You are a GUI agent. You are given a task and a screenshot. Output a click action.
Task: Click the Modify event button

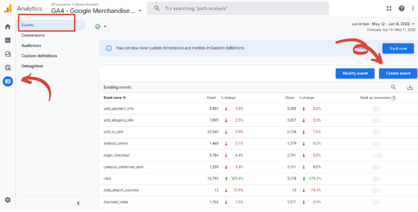(355, 74)
